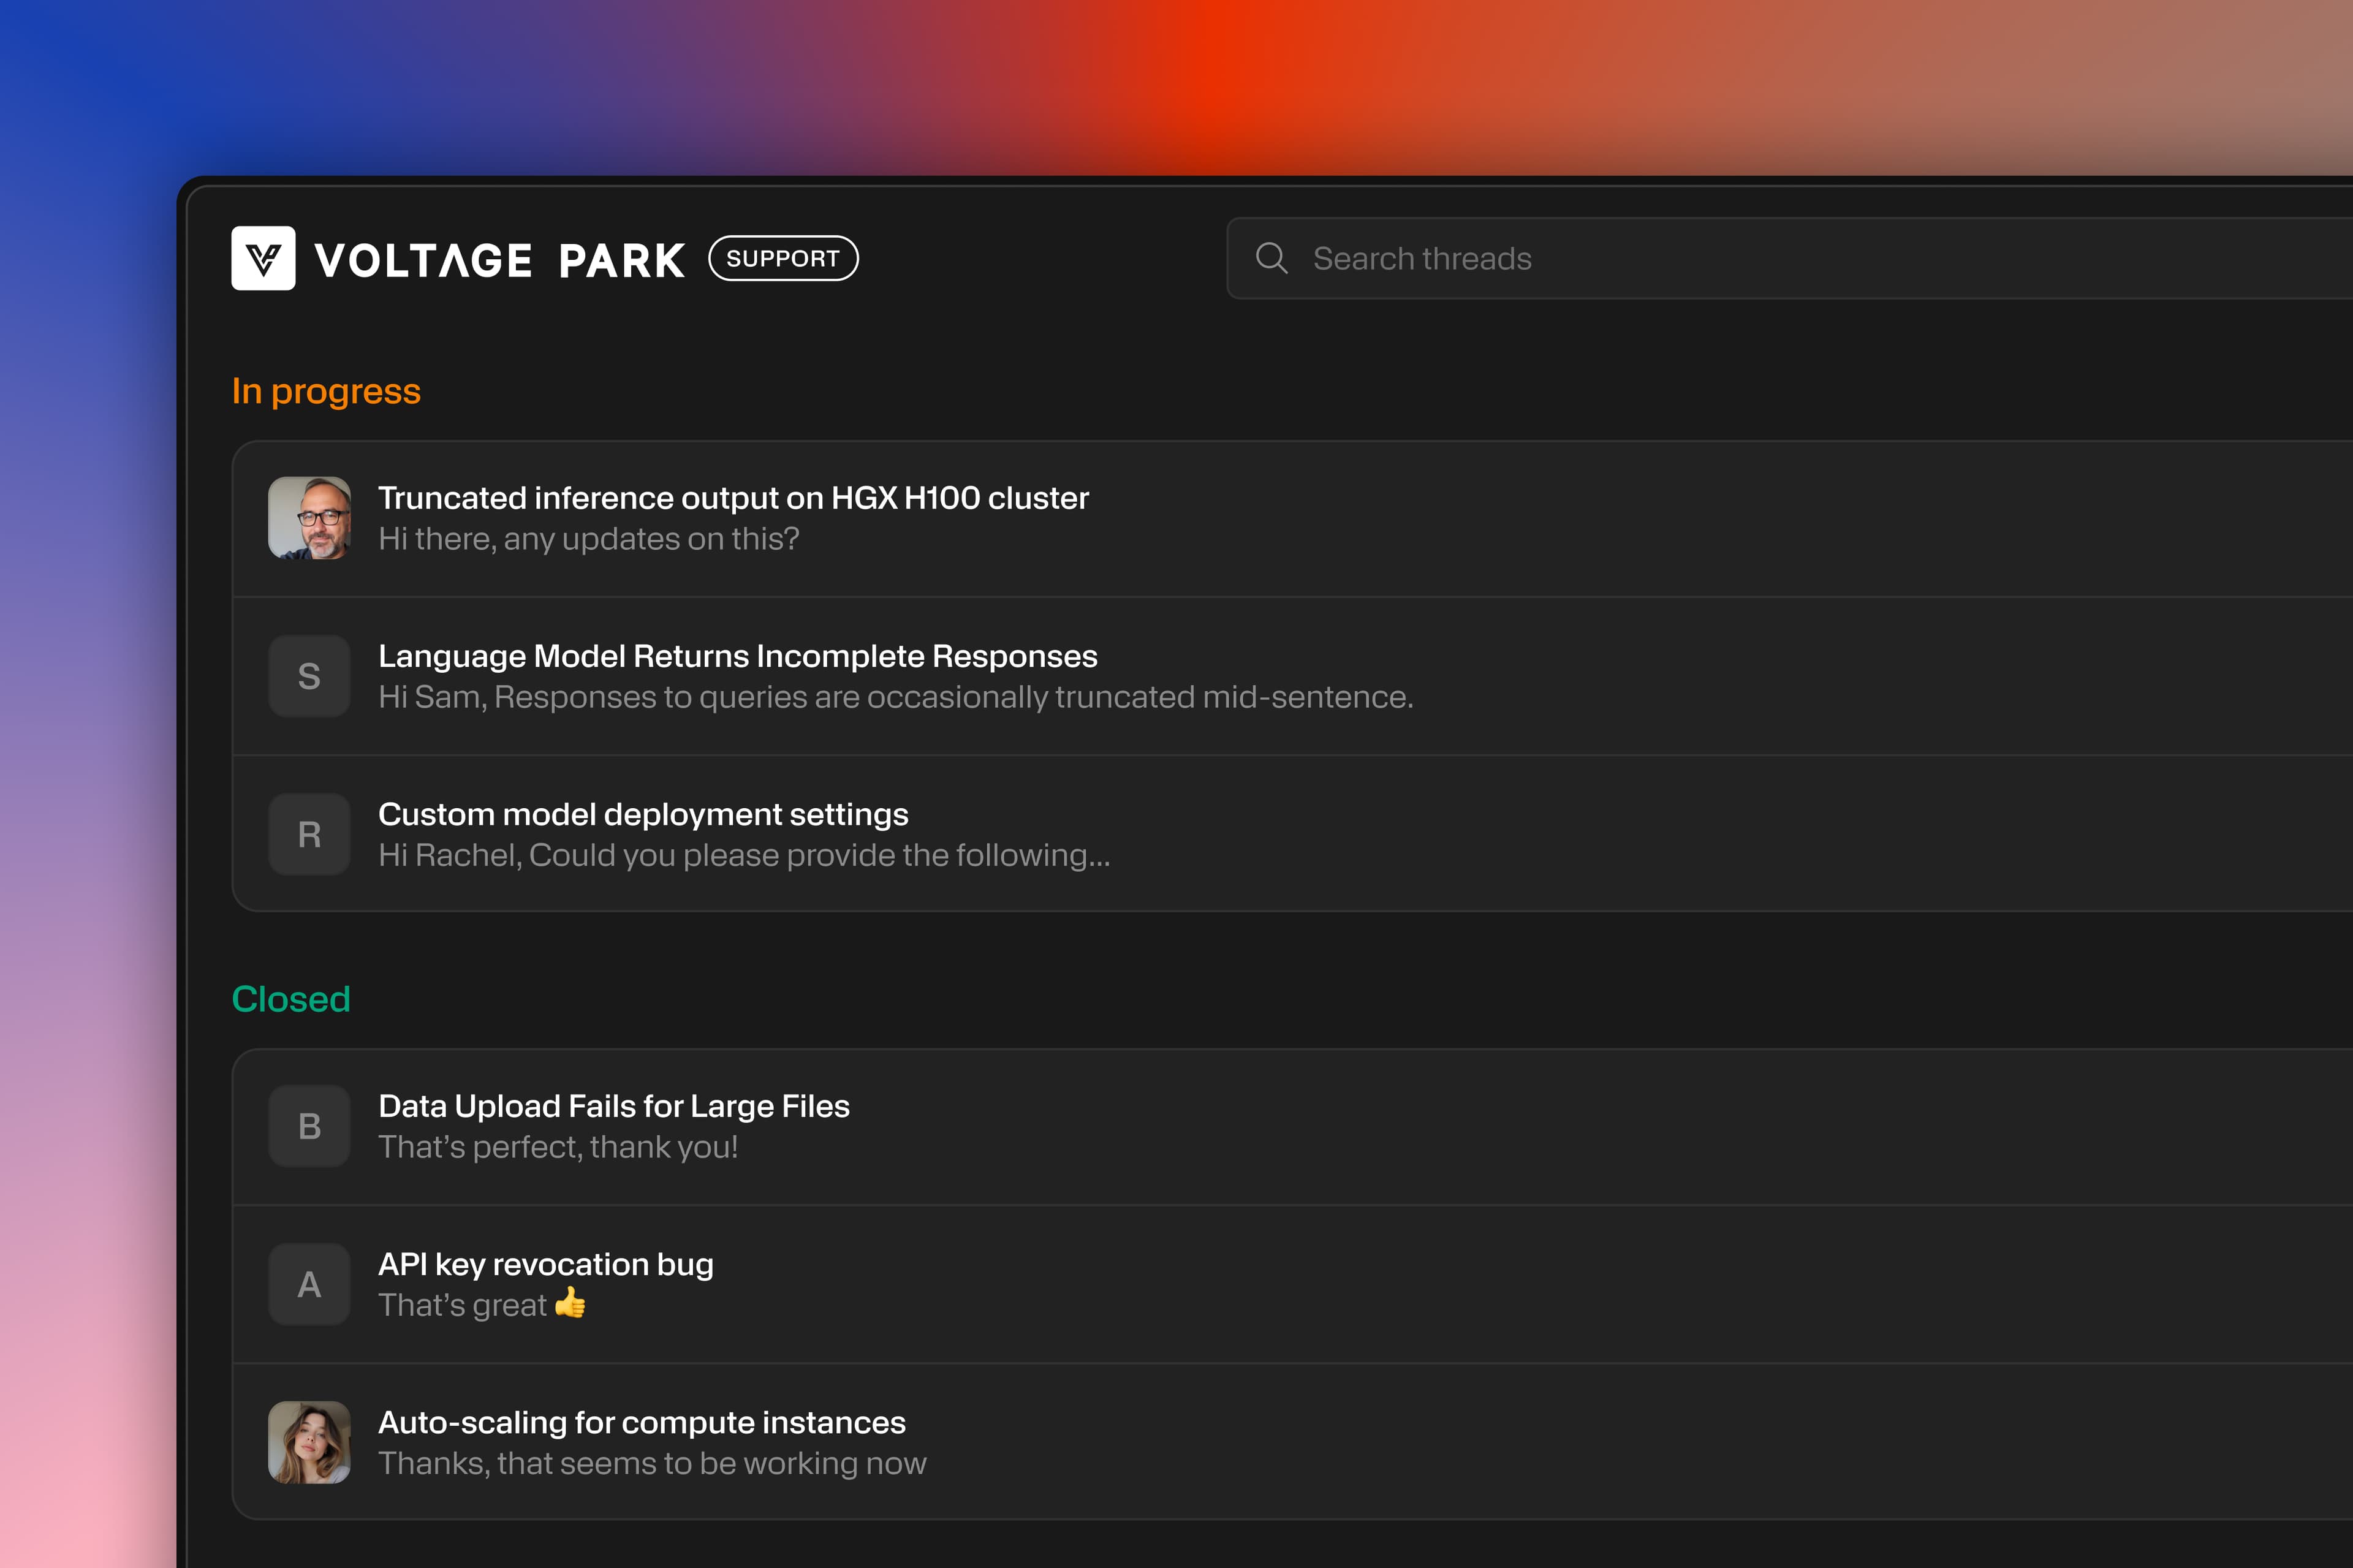Click the SUPPORT badge next to the logo
Screen dimensions: 2353x1568
[783, 258]
